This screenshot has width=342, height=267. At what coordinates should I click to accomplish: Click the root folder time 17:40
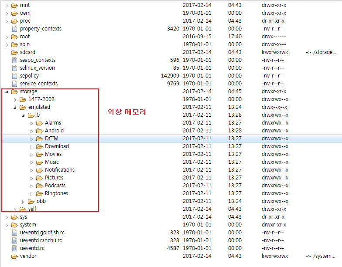coord(235,37)
